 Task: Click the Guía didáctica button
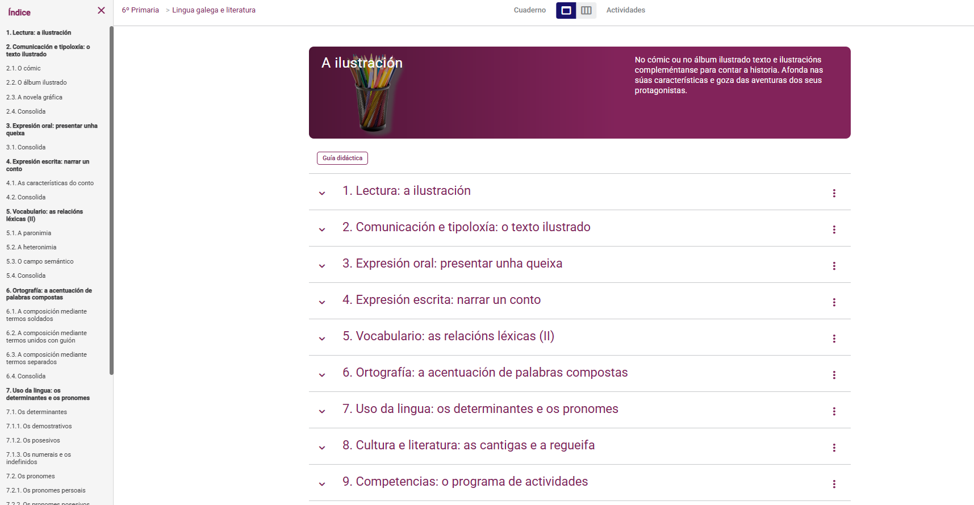click(x=342, y=158)
